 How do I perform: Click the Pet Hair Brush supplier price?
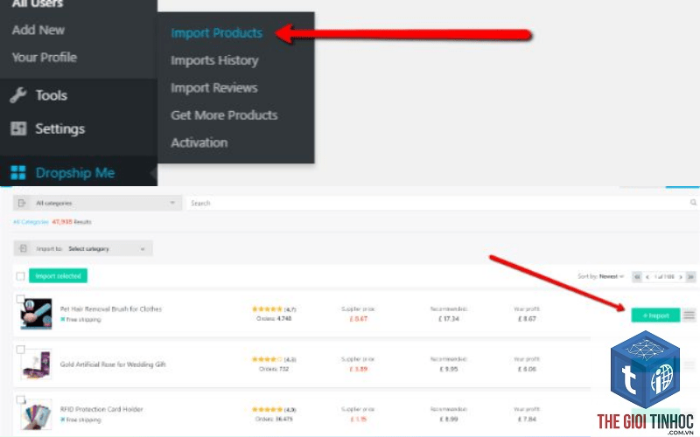pyautogui.click(x=359, y=319)
